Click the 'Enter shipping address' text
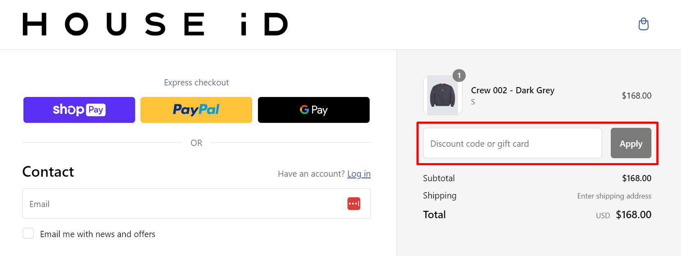Image resolution: width=681 pixels, height=256 pixels. pos(614,196)
